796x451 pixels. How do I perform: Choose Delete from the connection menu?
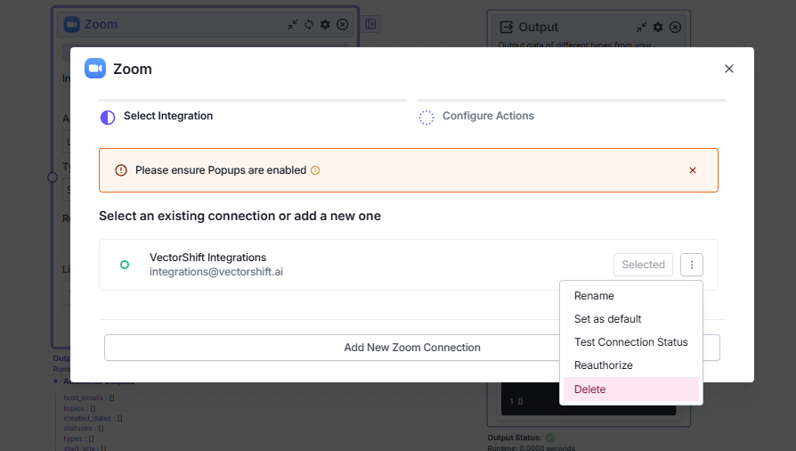point(631,389)
